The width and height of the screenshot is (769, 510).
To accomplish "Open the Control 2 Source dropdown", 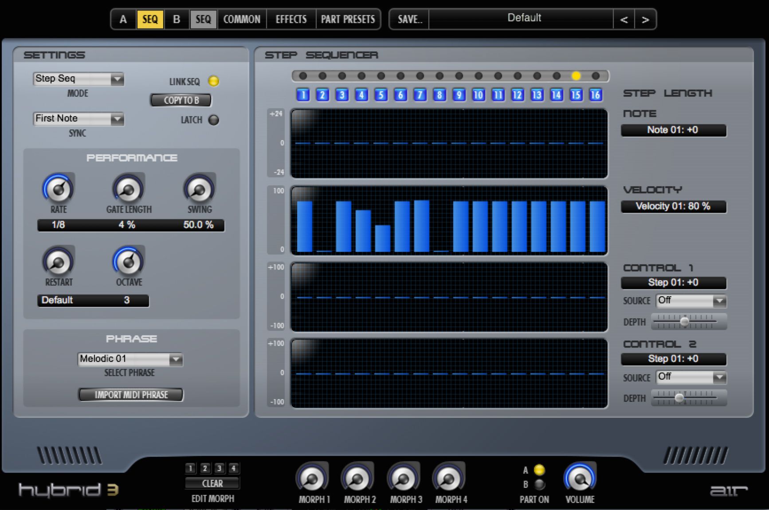I will tap(691, 377).
